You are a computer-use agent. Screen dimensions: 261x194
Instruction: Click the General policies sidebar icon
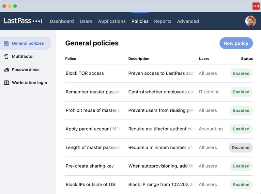[x=7, y=43]
